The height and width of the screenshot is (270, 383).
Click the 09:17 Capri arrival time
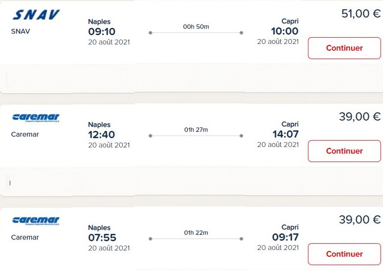(285, 238)
